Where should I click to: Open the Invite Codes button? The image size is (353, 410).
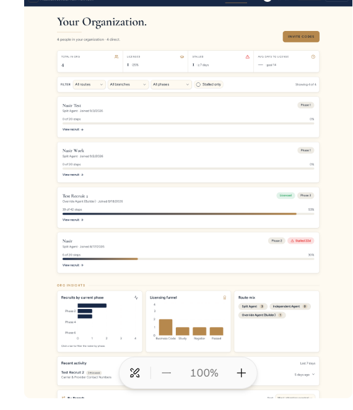[x=301, y=37]
